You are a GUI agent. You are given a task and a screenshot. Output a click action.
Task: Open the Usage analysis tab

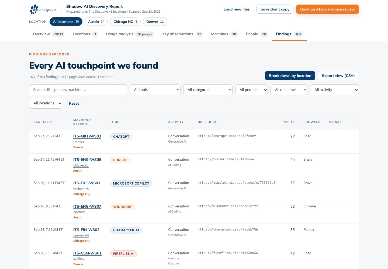[130, 34]
